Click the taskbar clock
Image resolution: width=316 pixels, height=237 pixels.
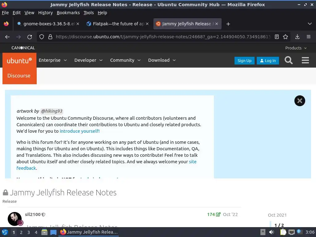click(x=310, y=232)
